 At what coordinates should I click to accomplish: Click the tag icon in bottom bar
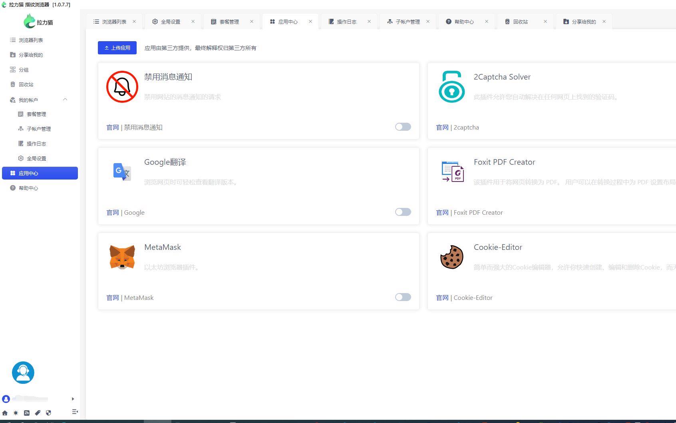pyautogui.click(x=38, y=413)
